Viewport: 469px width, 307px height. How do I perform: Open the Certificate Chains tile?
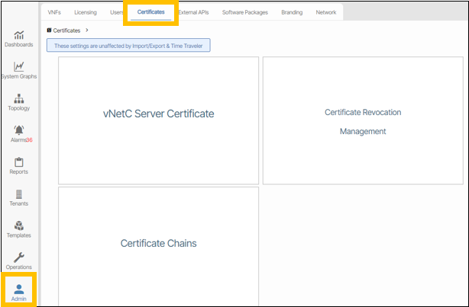tap(158, 244)
